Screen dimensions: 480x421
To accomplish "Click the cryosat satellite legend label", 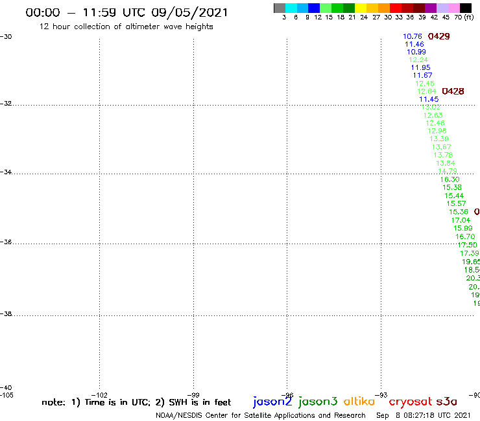I will tap(411, 402).
